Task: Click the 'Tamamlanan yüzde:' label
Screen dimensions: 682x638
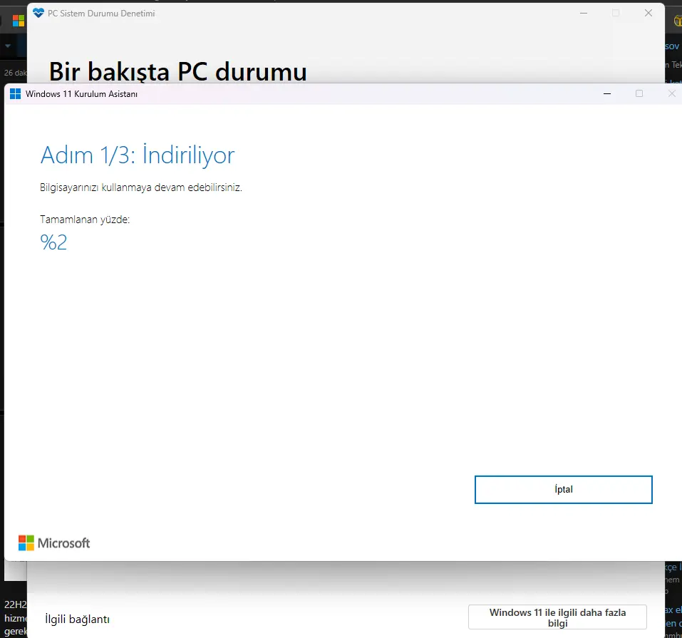Action: [x=85, y=220]
